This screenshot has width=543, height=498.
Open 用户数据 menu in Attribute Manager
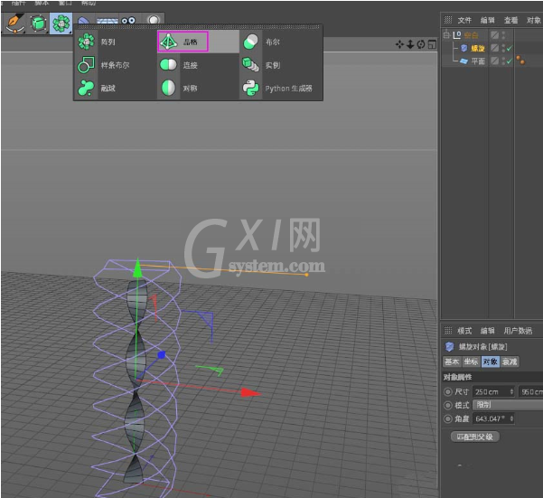click(x=518, y=331)
